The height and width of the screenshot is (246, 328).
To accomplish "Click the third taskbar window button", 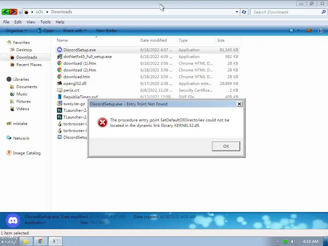I will point(55,242).
